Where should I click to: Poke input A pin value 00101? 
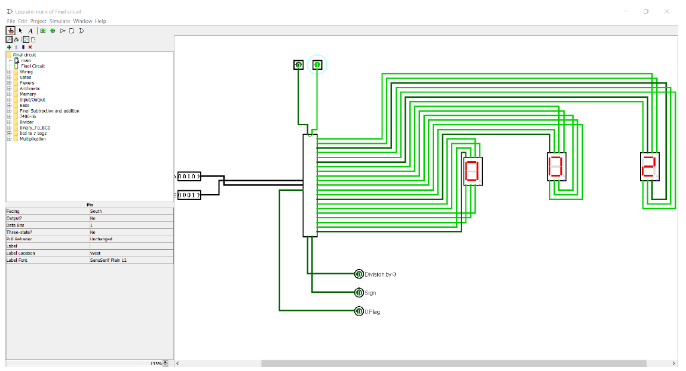pos(189,177)
